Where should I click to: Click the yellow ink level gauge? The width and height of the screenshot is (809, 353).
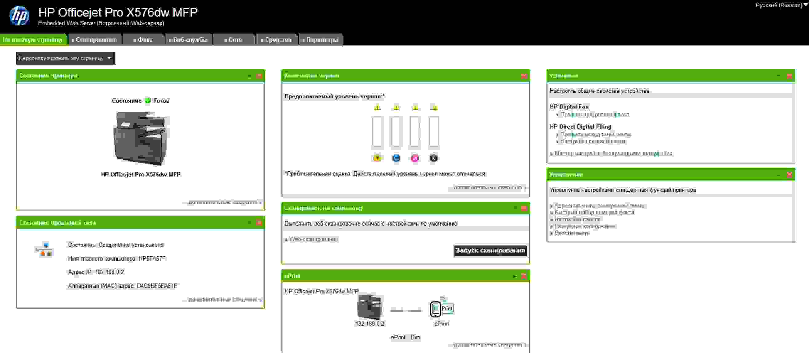click(x=378, y=131)
